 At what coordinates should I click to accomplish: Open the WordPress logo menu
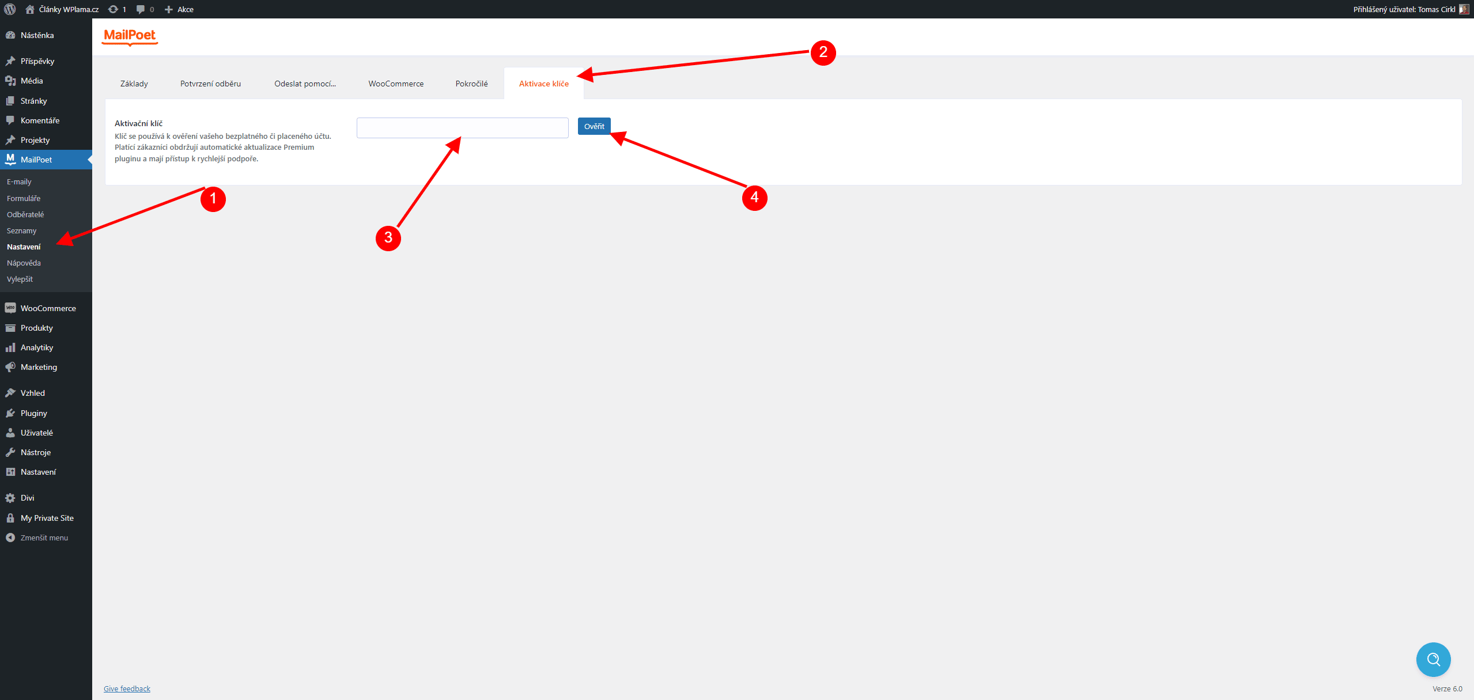[10, 9]
